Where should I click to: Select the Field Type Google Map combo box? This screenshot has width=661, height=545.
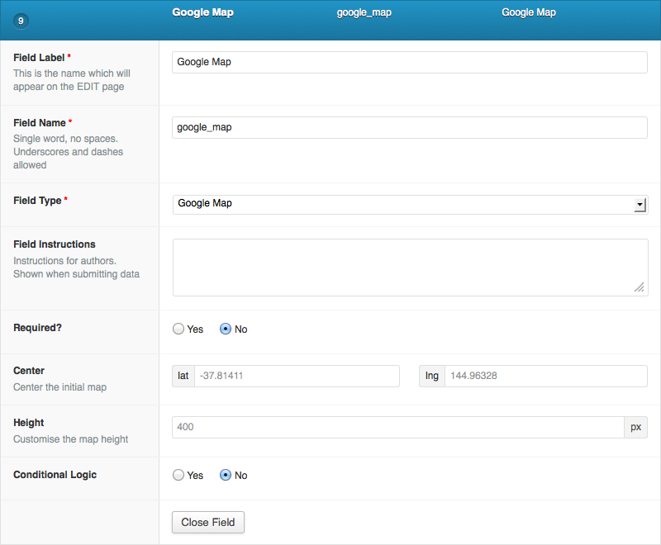[410, 204]
